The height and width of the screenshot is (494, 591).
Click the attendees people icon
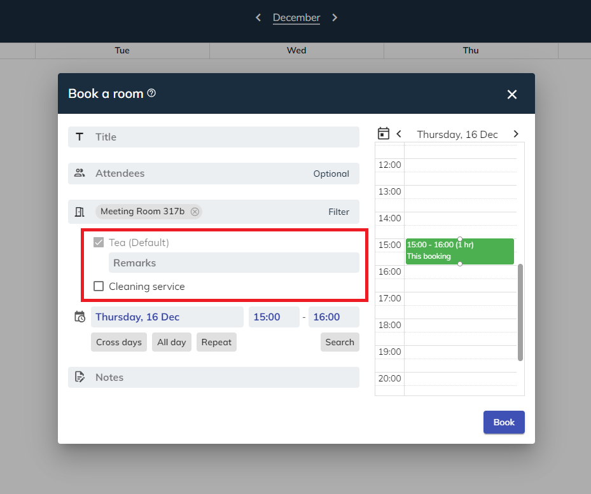80,173
